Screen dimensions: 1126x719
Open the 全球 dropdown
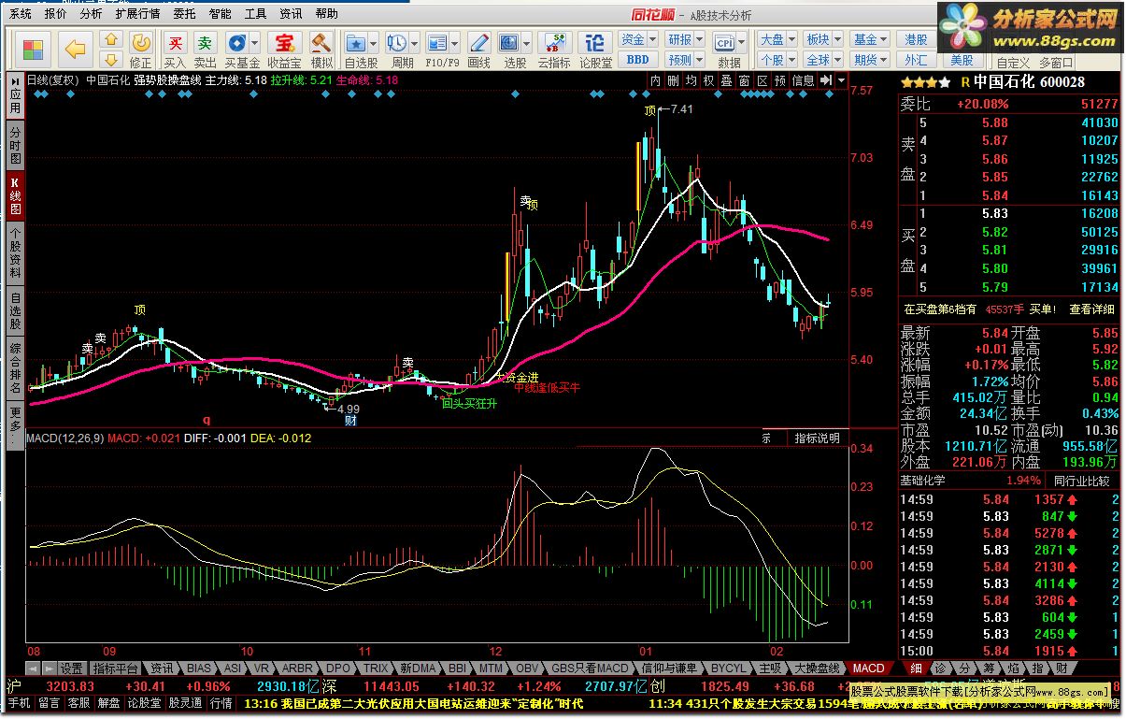[x=823, y=59]
